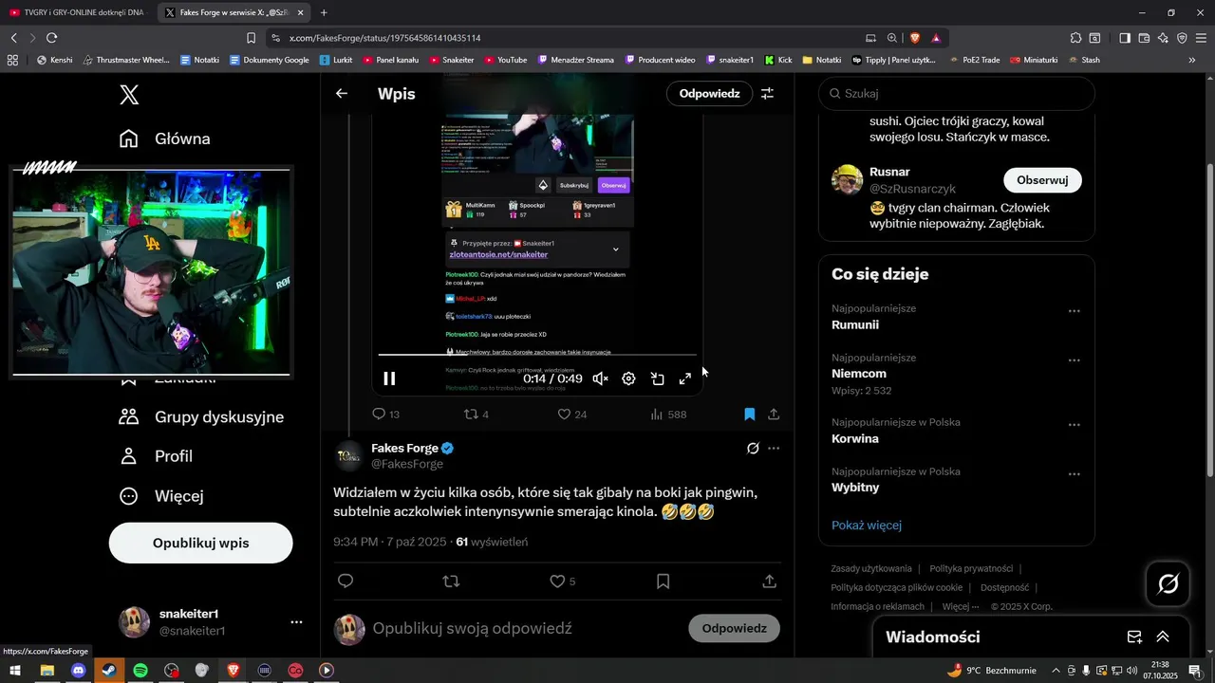Screen dimensions: 1215x683
Task: Open Steam from the taskbar
Action: (x=109, y=670)
